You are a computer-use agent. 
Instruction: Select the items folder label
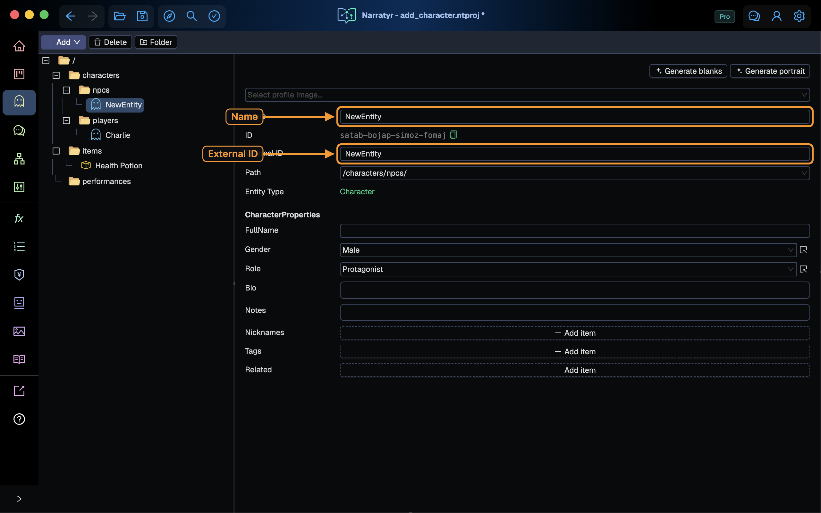click(92, 151)
